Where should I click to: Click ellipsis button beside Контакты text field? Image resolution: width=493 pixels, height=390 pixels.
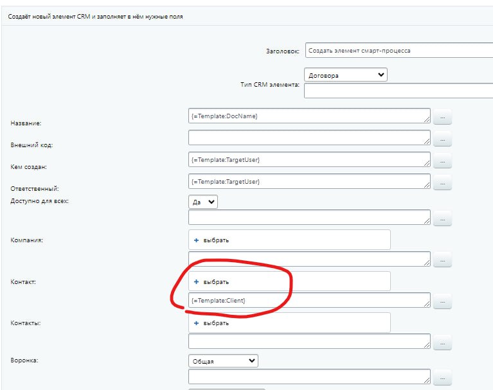pyautogui.click(x=442, y=343)
